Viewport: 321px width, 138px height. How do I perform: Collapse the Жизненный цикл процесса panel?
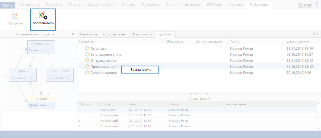[73, 34]
